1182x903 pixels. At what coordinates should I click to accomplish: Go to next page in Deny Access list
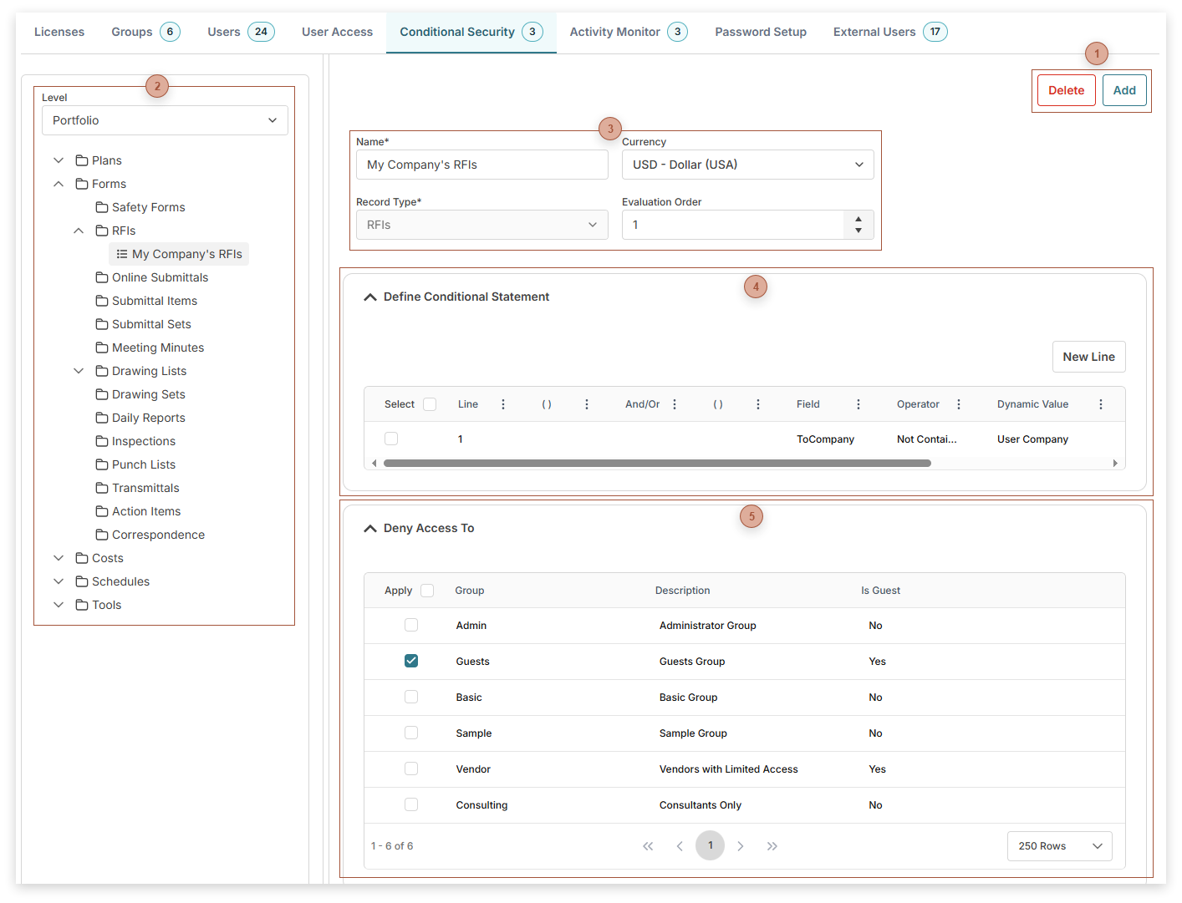[741, 845]
